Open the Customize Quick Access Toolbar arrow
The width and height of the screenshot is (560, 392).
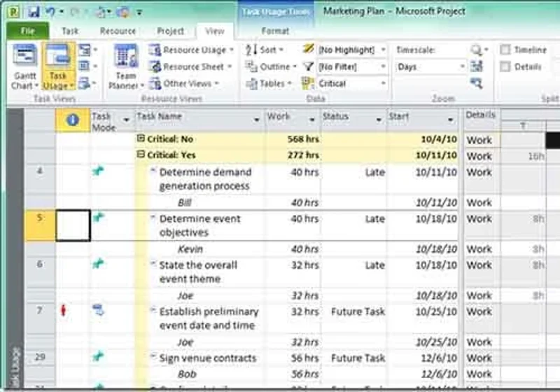pos(139,13)
